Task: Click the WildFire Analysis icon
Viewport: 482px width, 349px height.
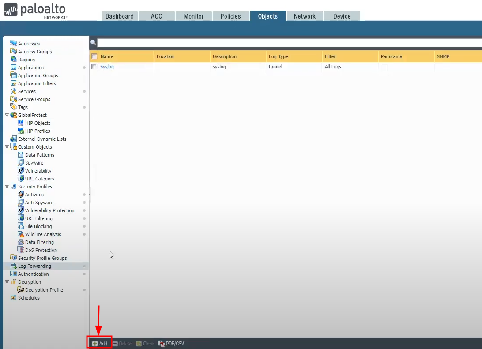Action: [x=21, y=234]
